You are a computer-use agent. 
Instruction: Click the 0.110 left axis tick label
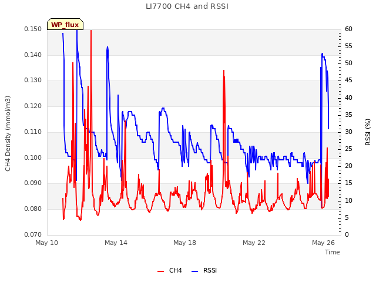coord(33,132)
